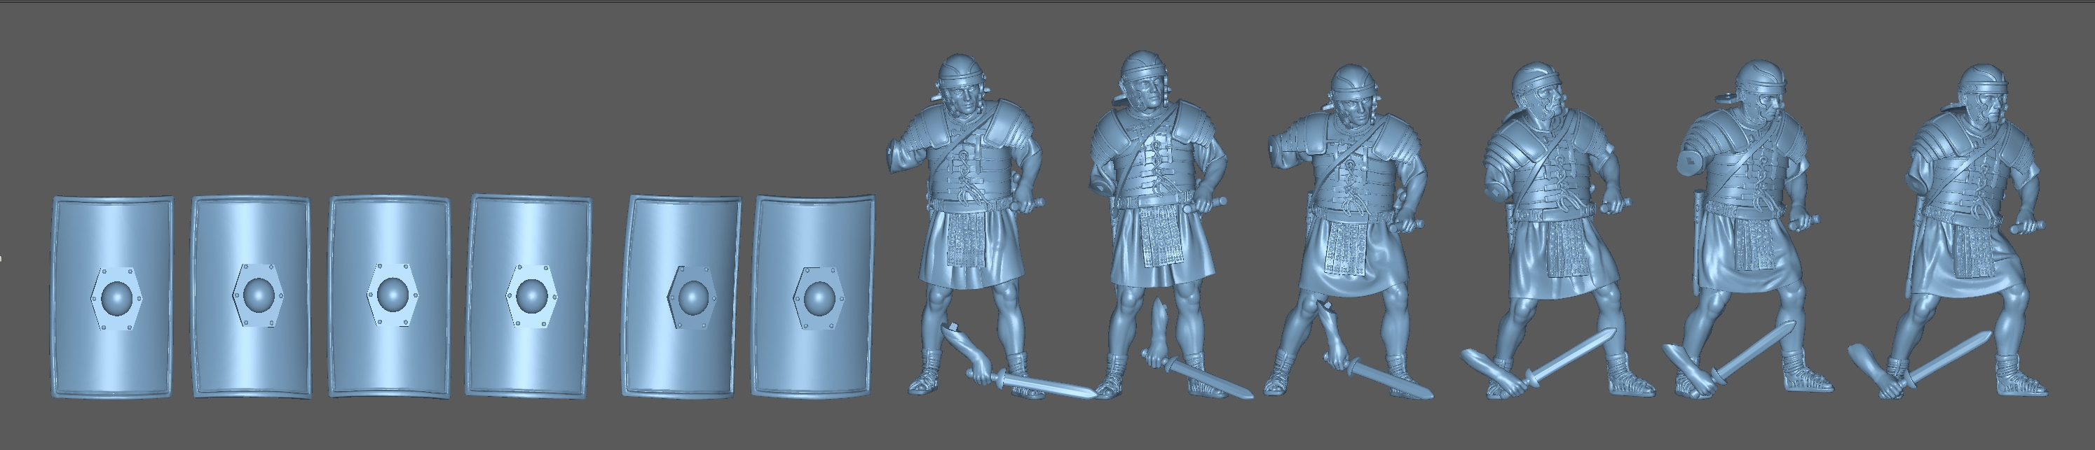Select the fifth shield from the left
This screenshot has height=450, width=2095.
pos(681,297)
